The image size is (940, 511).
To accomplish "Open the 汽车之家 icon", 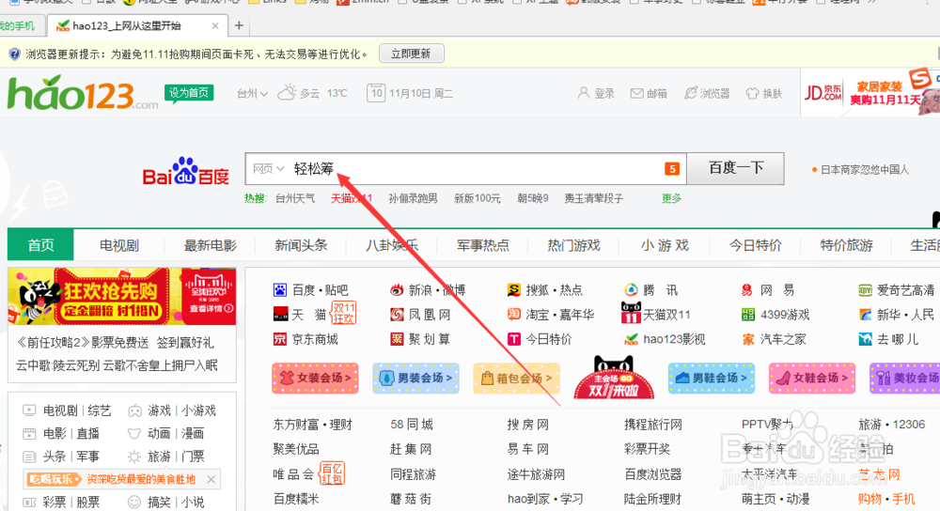I will click(748, 340).
